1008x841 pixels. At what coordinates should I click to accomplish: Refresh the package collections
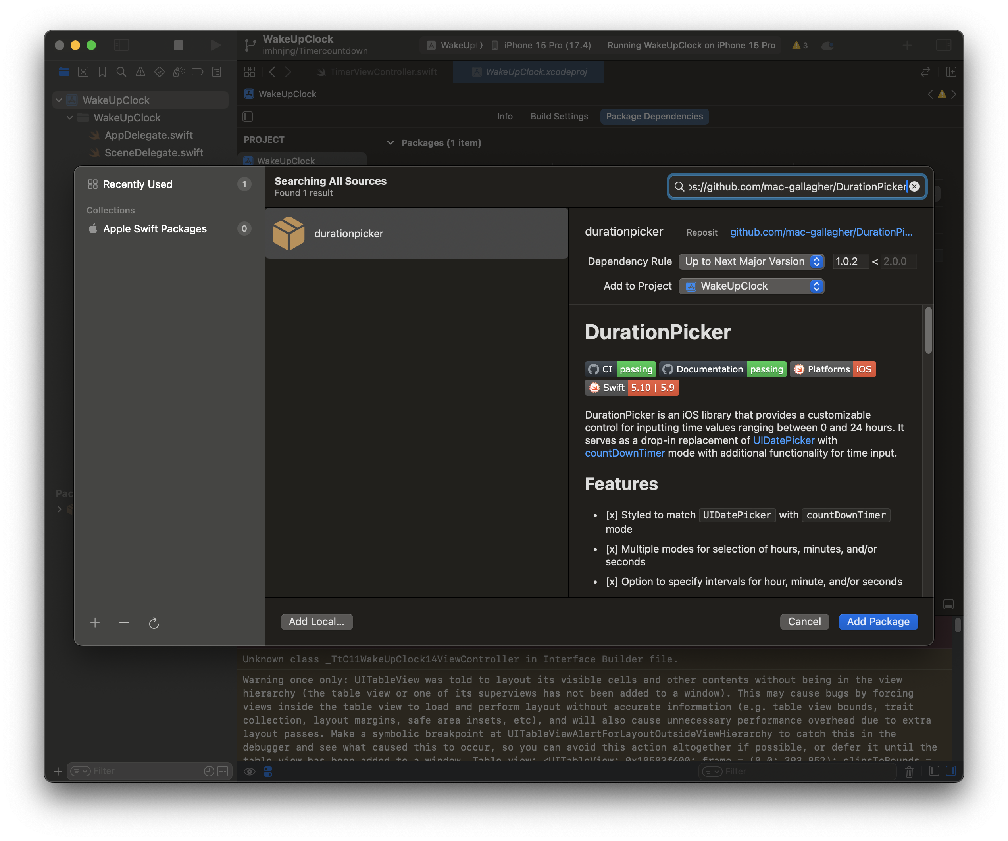[x=154, y=623]
